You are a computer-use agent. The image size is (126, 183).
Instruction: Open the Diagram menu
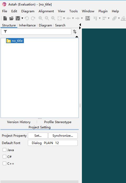coord(28,11)
